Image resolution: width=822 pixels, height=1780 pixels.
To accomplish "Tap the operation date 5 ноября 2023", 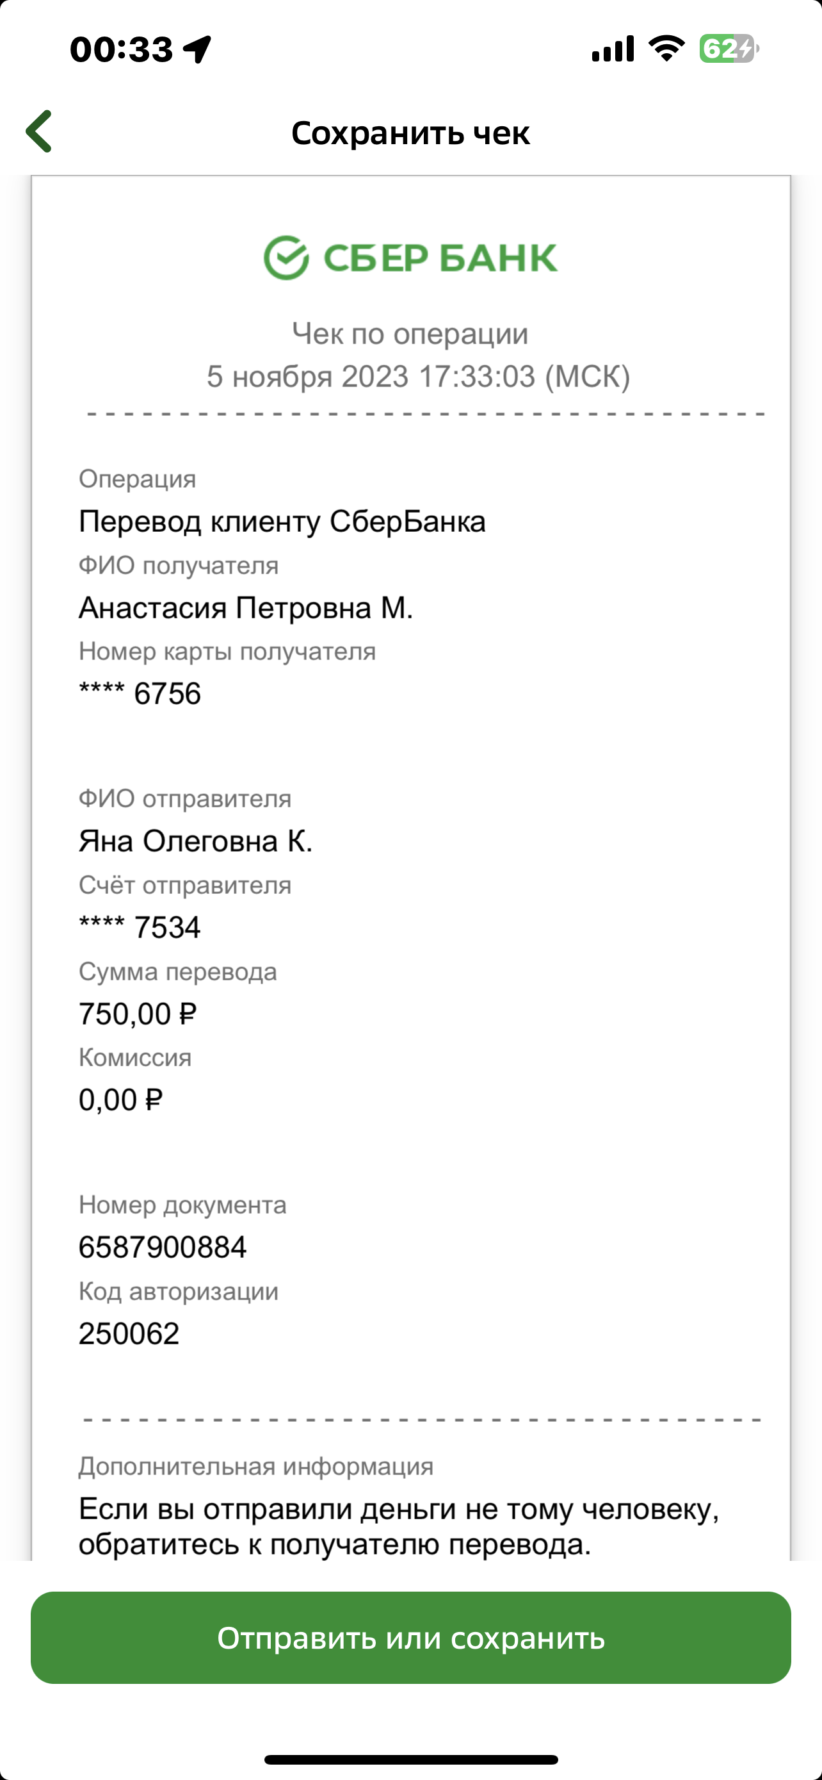I will click(308, 377).
